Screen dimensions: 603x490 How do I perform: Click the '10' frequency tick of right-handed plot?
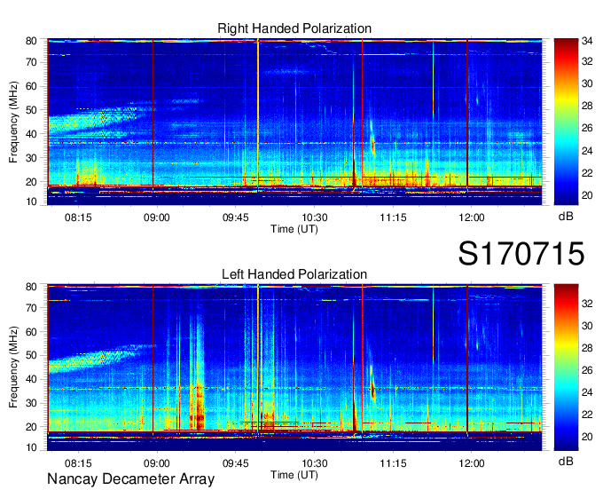pyautogui.click(x=32, y=202)
